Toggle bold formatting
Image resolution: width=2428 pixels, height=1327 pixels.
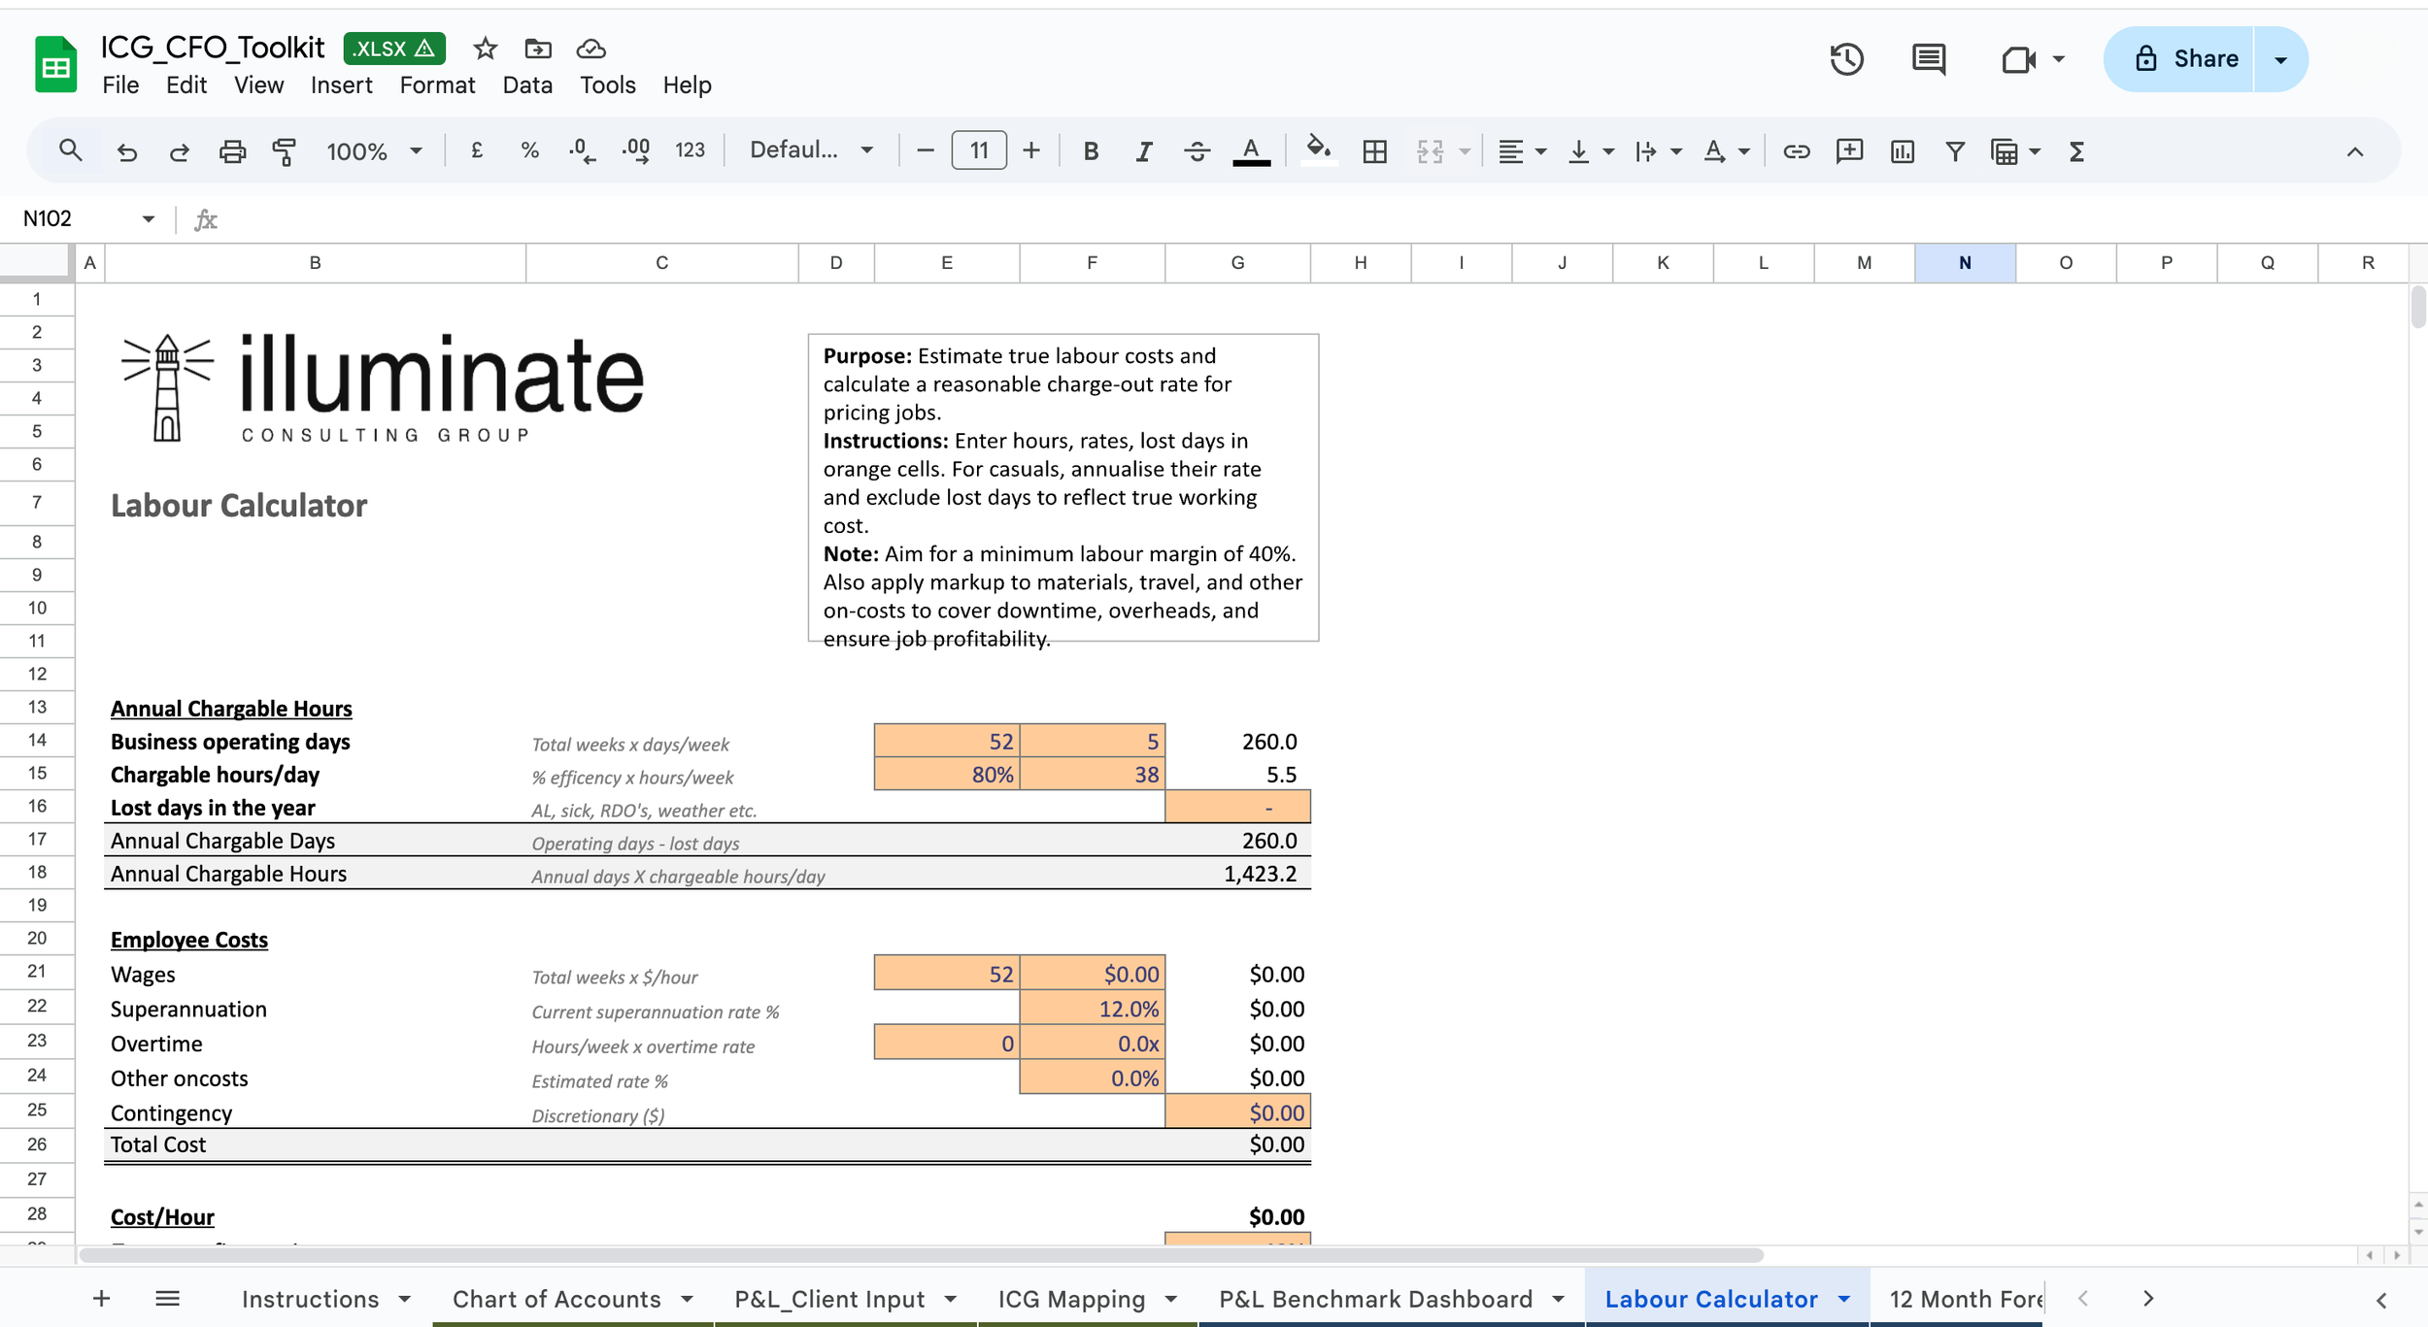click(1091, 150)
